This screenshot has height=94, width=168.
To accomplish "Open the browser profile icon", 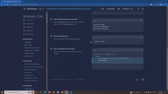I will pyautogui.click(x=163, y=5).
